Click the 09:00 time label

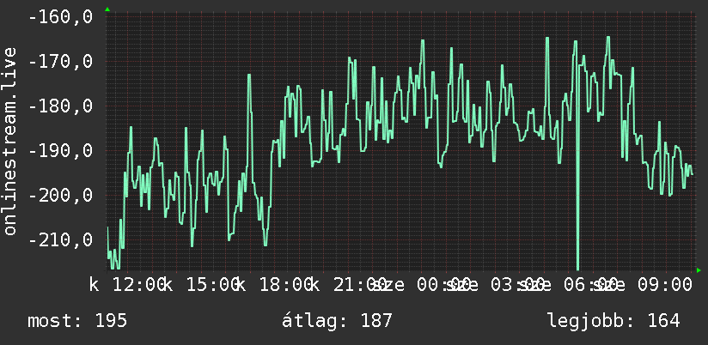point(664,285)
